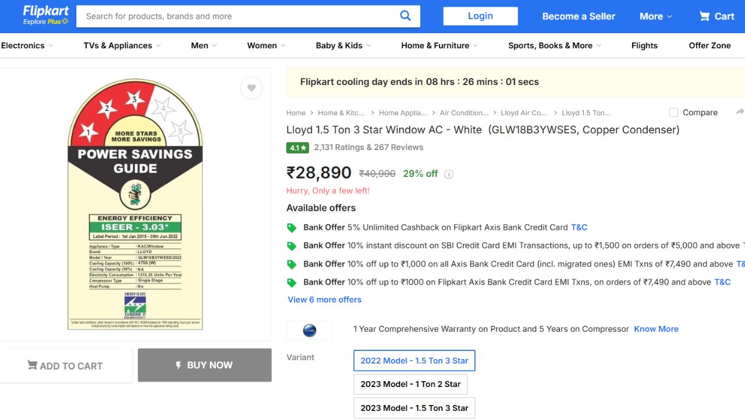The height and width of the screenshot is (419, 745).
Task: Open the TVs & Appliances category dropdown
Action: (x=122, y=45)
